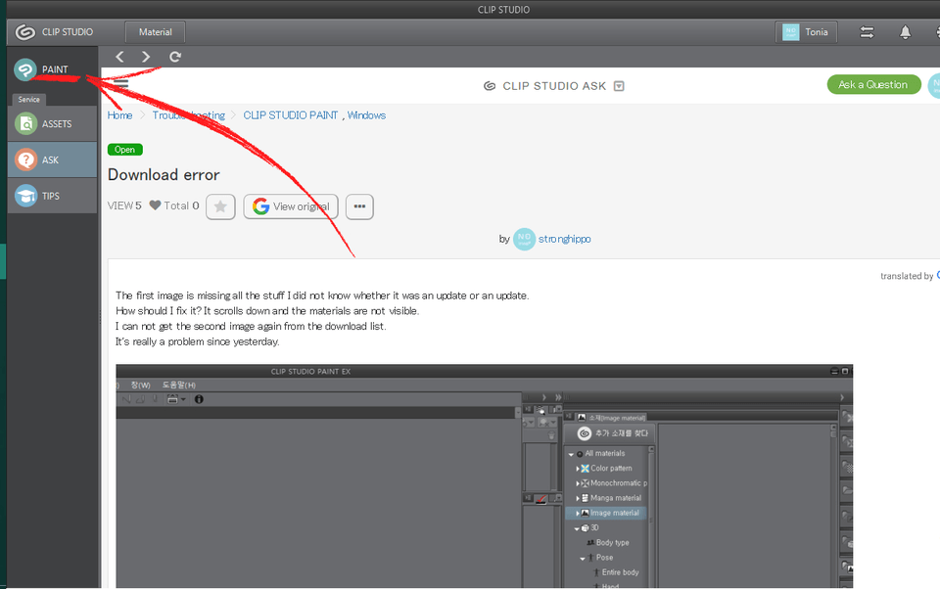Open the hamburger menu on the page
The height and width of the screenshot is (589, 940).
tap(121, 84)
